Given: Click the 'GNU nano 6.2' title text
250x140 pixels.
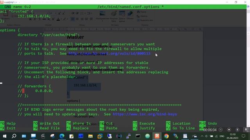Looking at the screenshot, I should [18, 7].
